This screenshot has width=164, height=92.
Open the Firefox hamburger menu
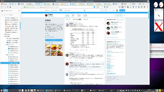[x=148, y=7]
